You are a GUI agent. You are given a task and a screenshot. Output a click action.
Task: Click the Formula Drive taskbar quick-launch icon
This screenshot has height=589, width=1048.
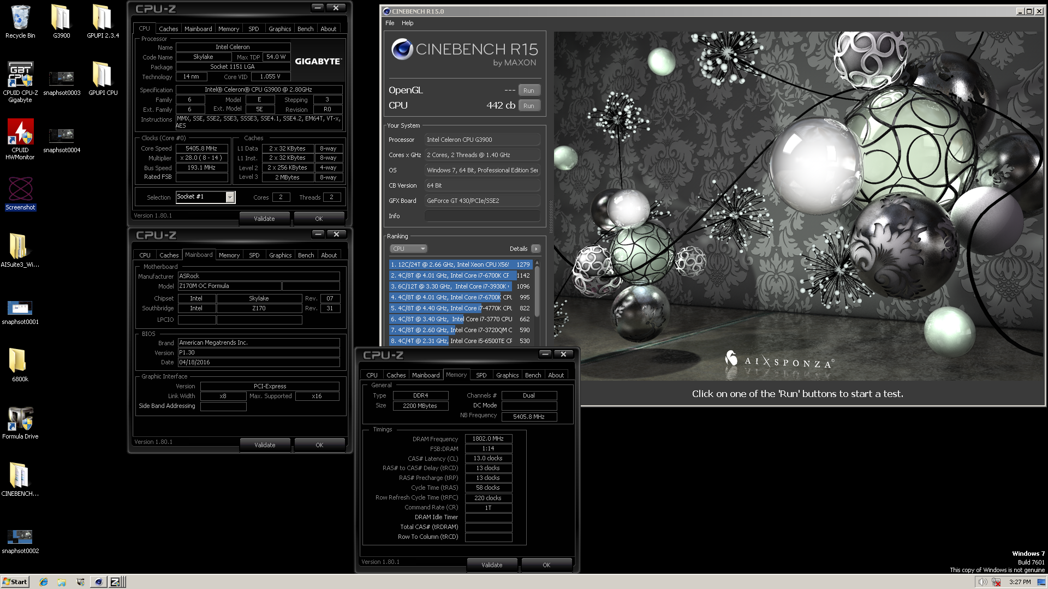(x=80, y=582)
